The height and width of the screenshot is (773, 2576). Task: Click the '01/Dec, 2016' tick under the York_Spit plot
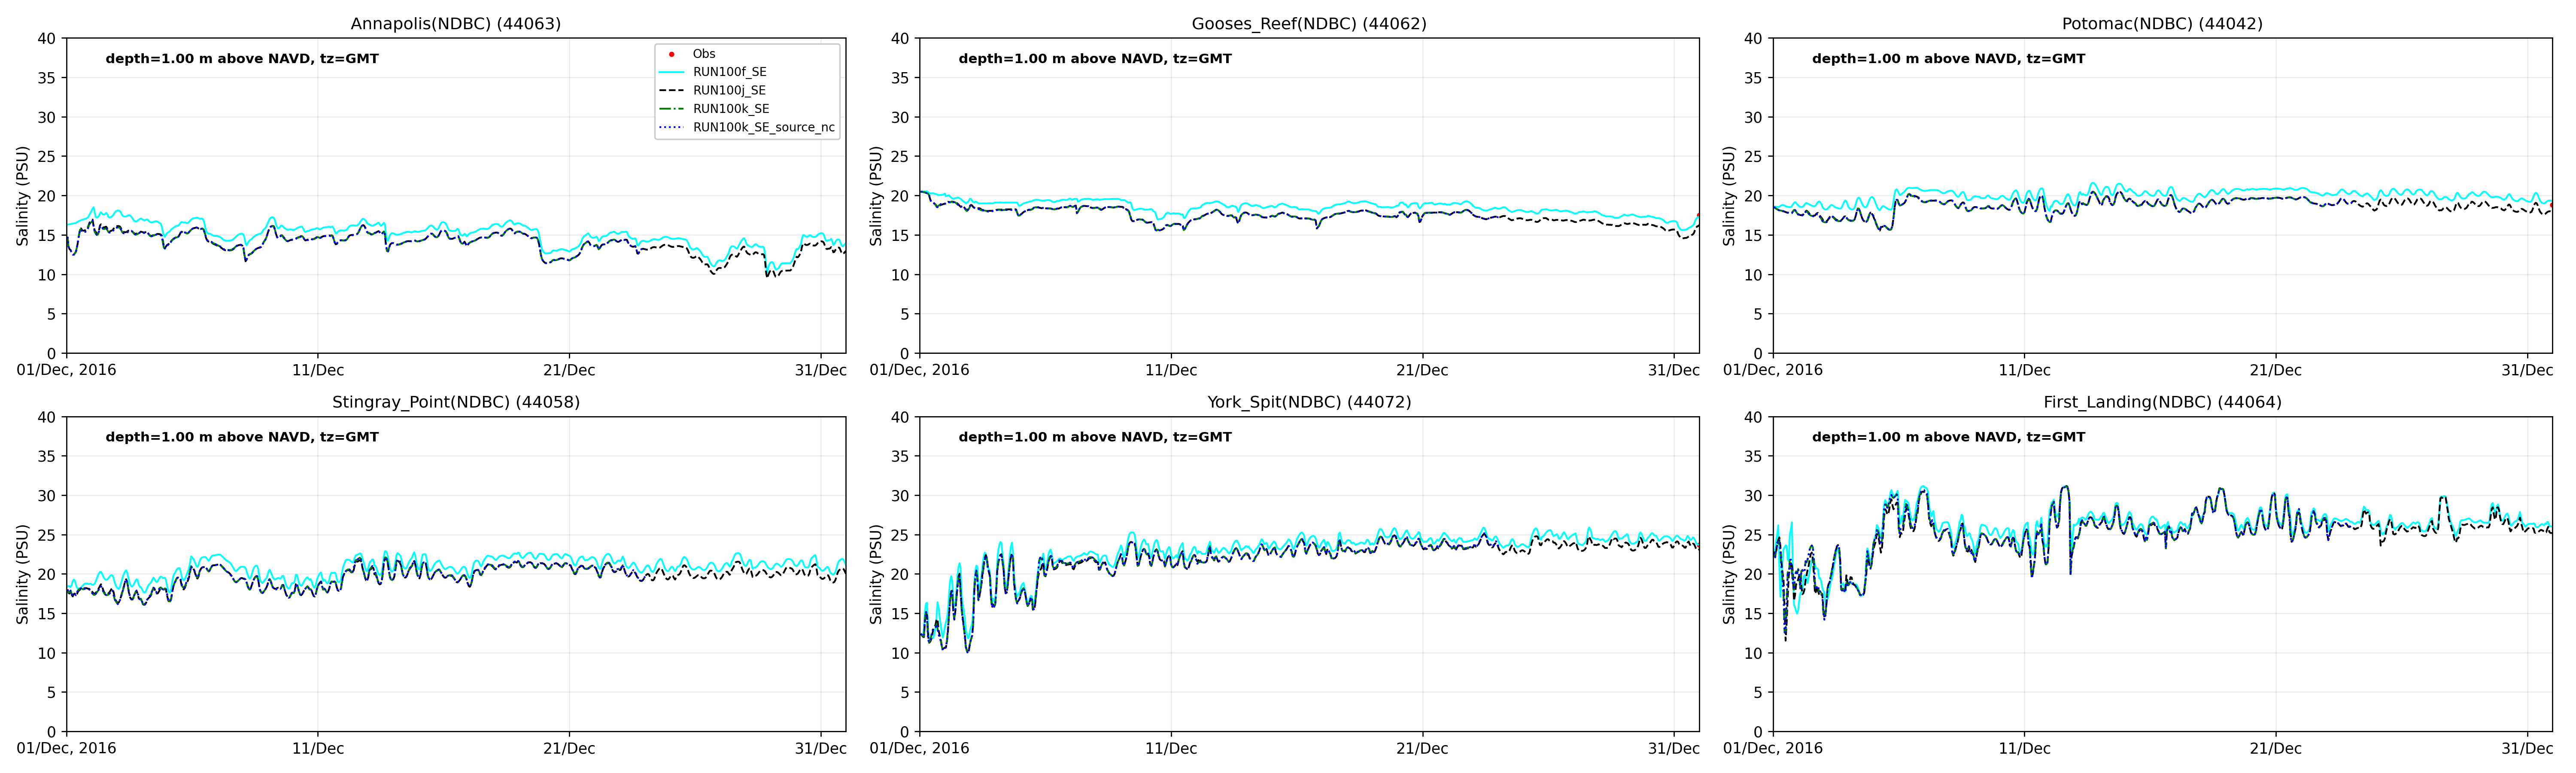point(920,748)
